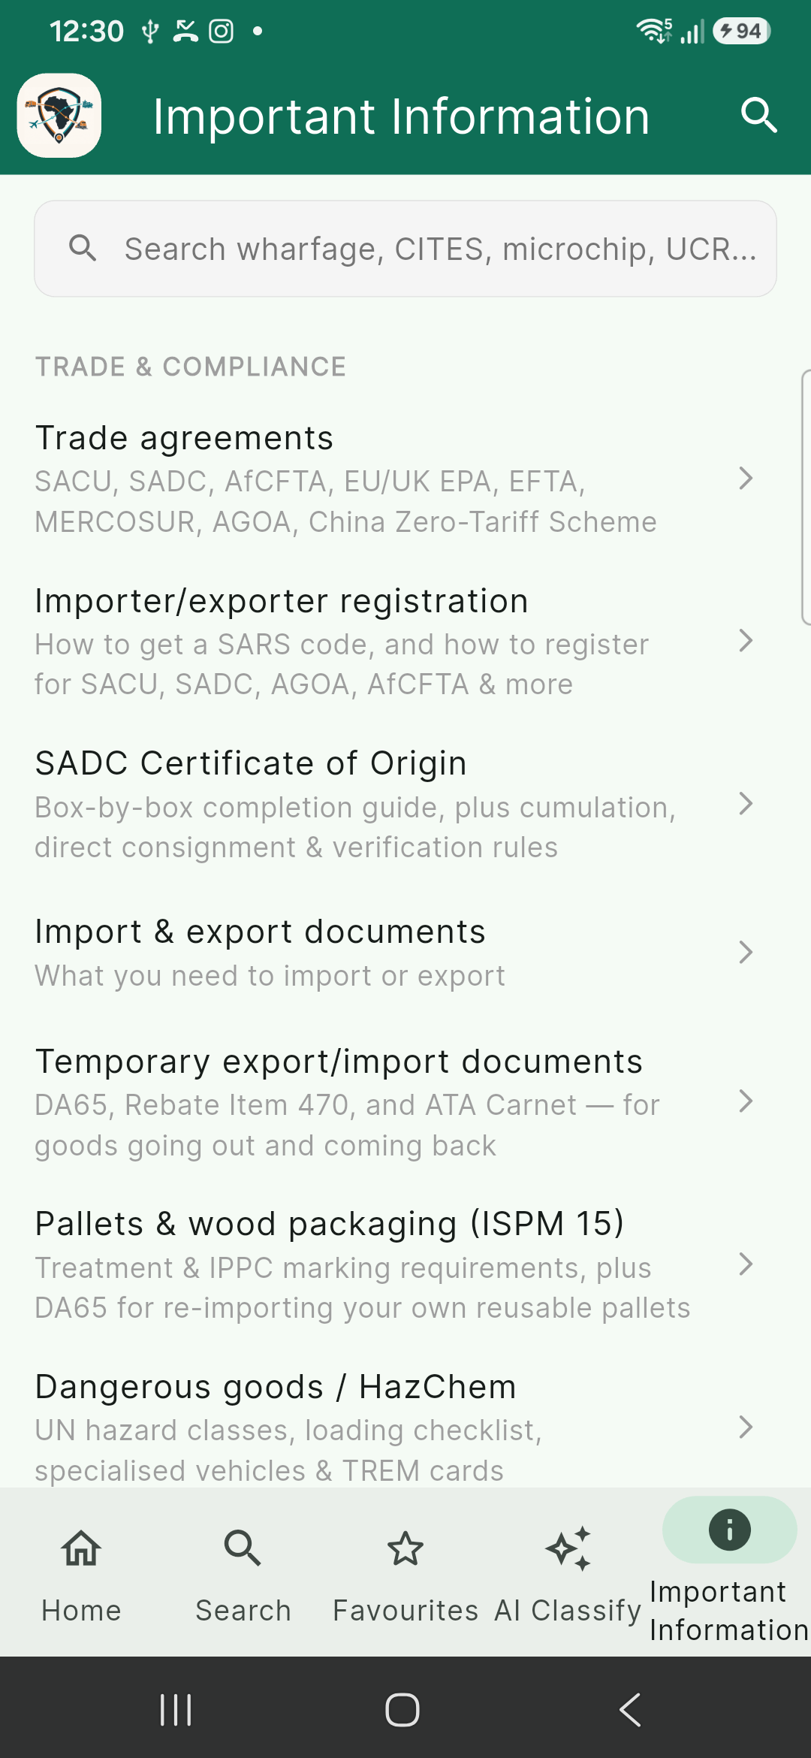
Task: Select Important Information info icon
Action: point(730,1530)
